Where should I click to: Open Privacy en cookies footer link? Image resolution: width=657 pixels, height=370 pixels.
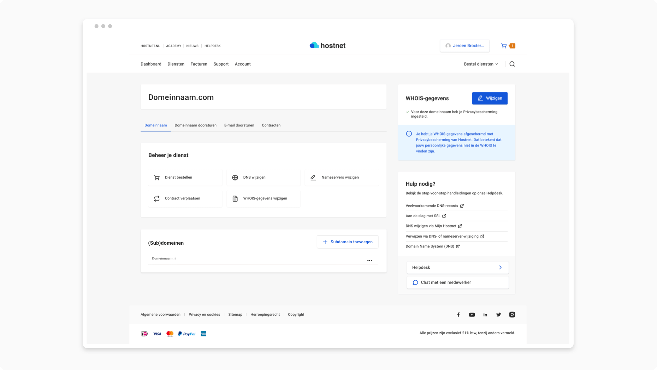pos(204,315)
